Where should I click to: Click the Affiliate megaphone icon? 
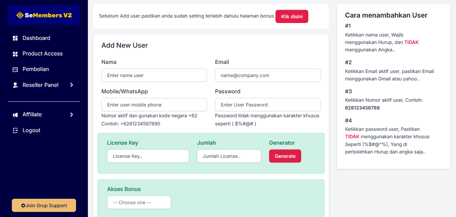(15, 115)
